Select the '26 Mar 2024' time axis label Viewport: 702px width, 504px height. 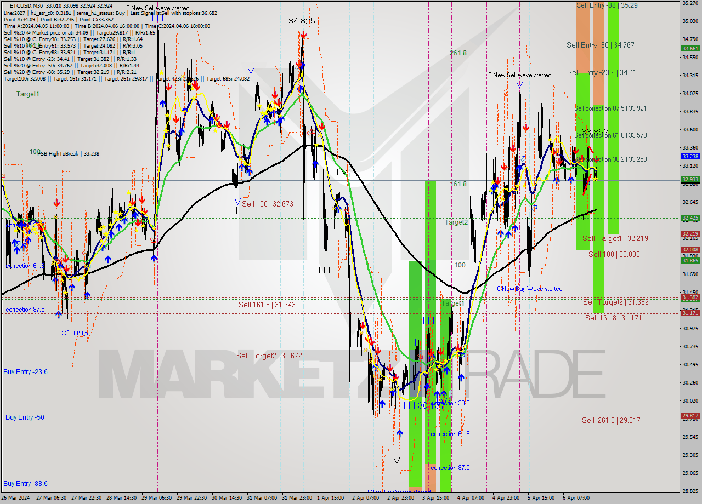tap(15, 498)
